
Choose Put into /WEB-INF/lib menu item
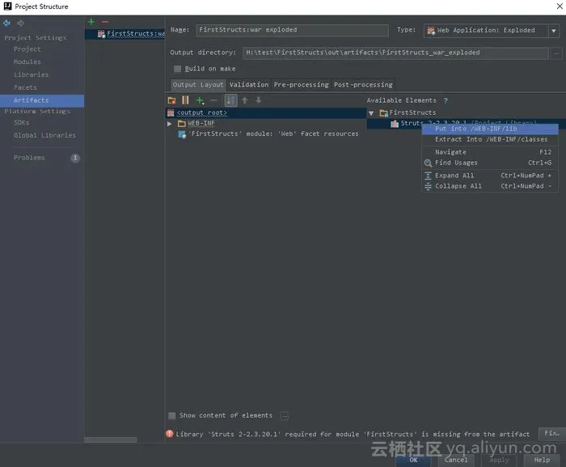490,129
